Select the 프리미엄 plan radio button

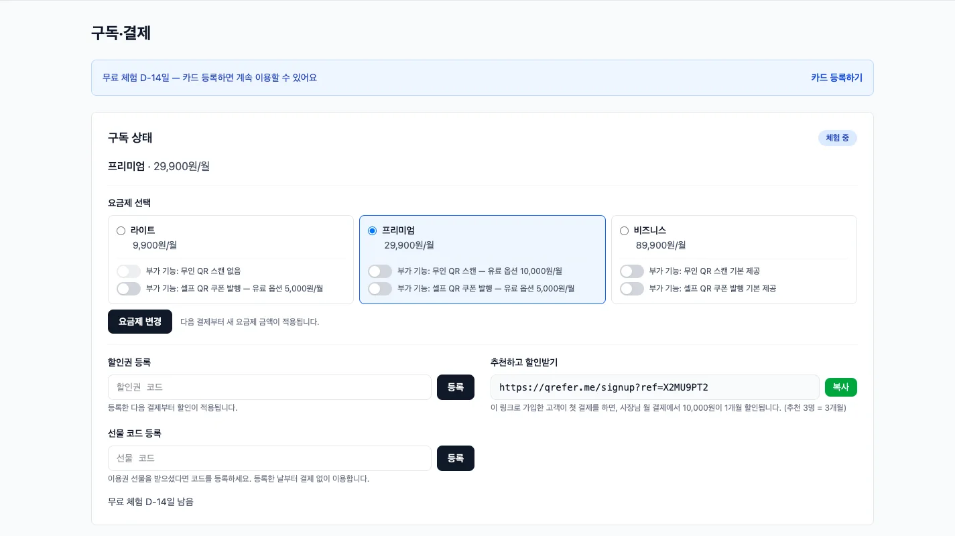click(373, 230)
